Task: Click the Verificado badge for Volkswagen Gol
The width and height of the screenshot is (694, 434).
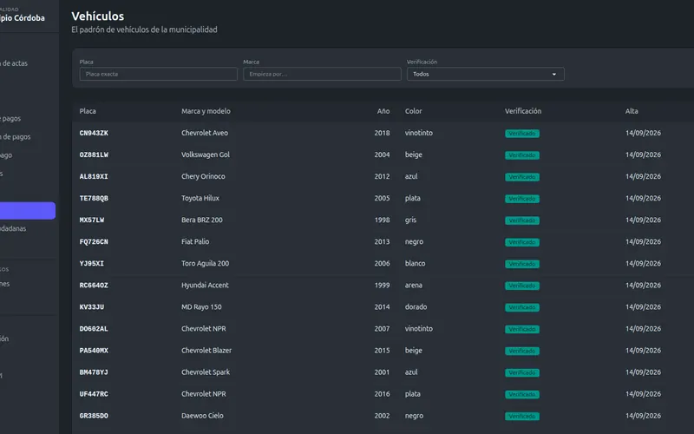Action: (522, 155)
